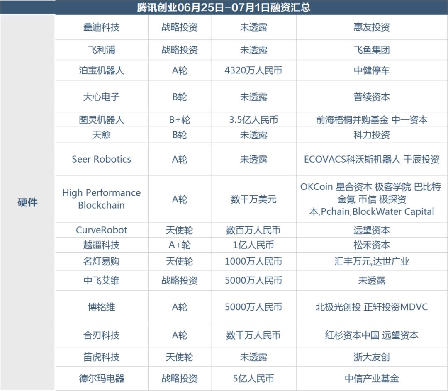Select the 硬件 category cell
Image resolution: width=448 pixels, height=391 pixels.
pyautogui.click(x=27, y=202)
